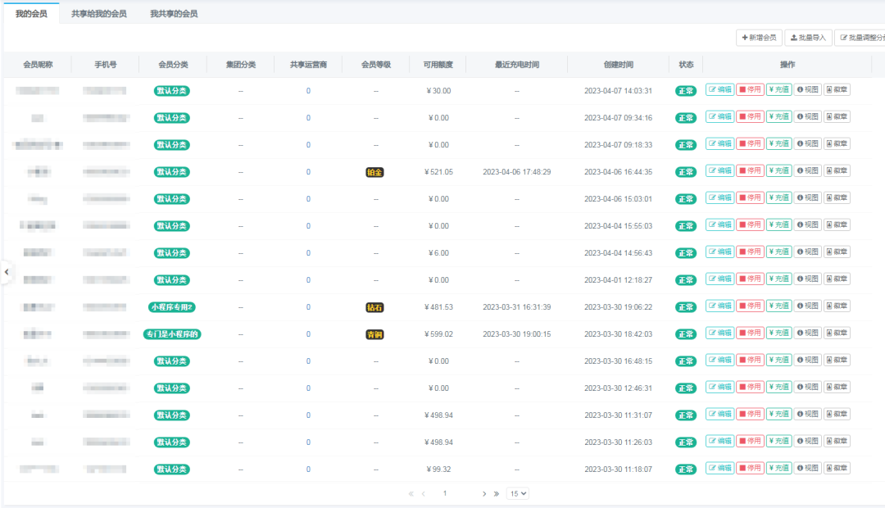
Task: Open the page size dropdown showing 15
Action: pos(518,493)
